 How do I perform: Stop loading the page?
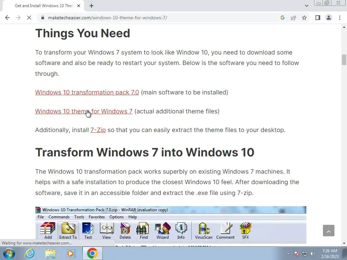coord(29,18)
